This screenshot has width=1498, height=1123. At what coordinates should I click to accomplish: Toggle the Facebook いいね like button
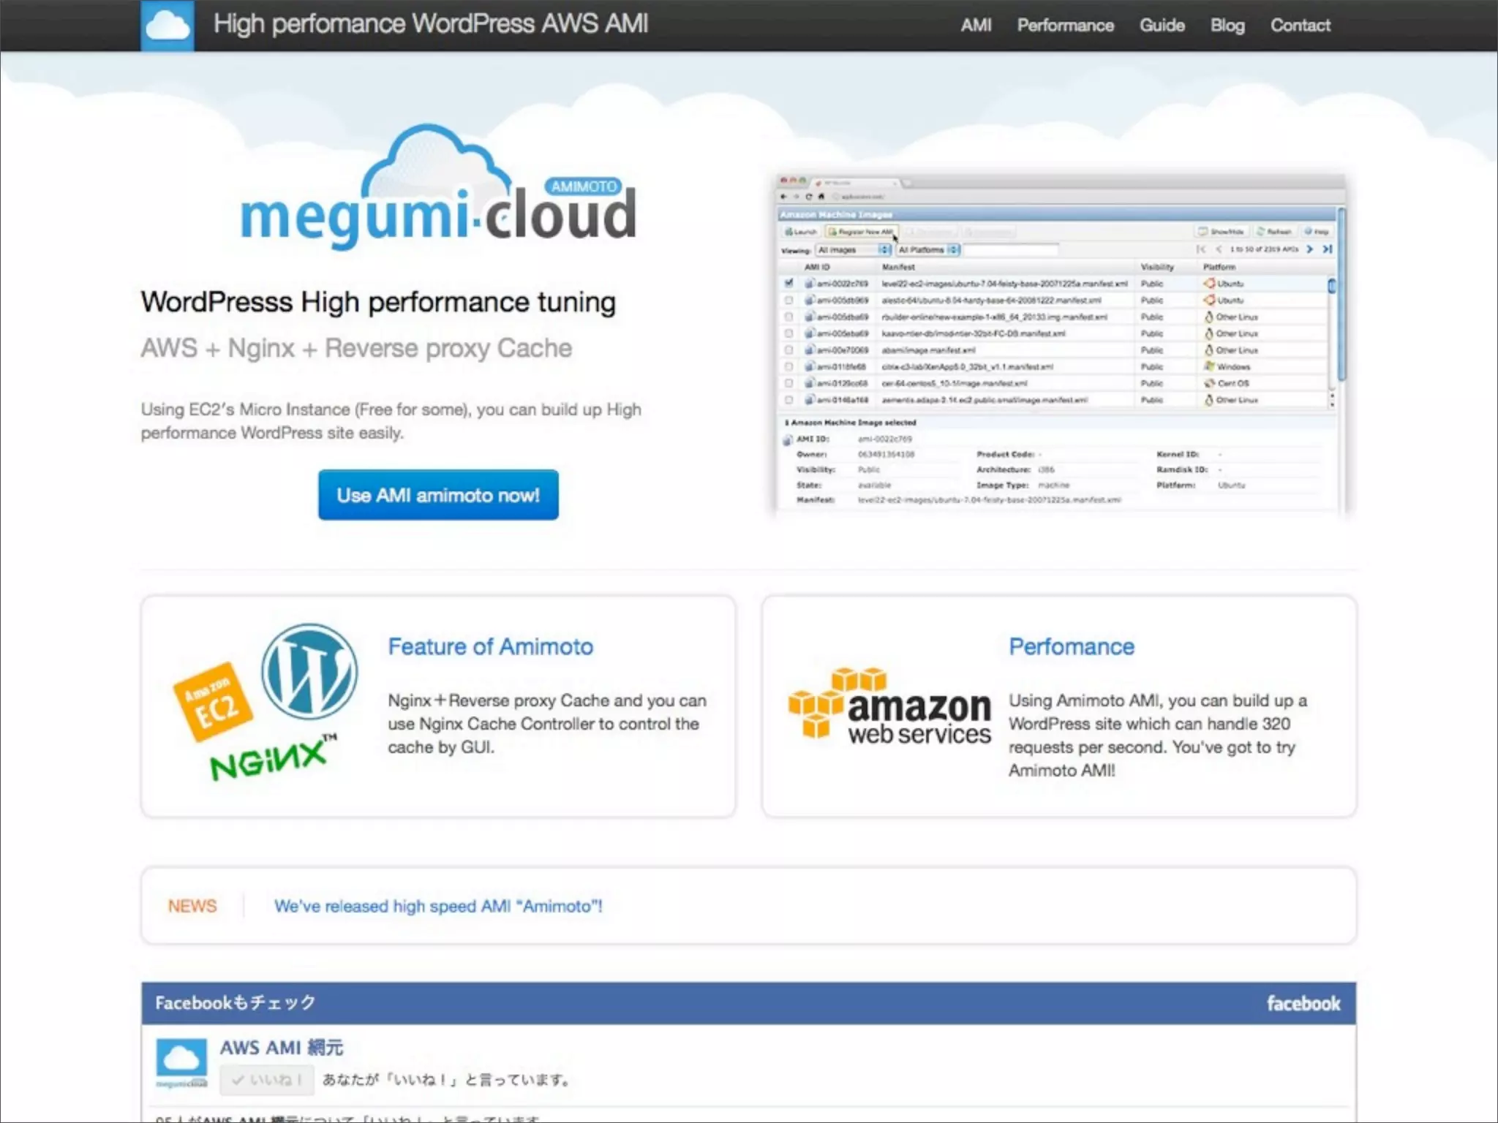(x=267, y=1080)
